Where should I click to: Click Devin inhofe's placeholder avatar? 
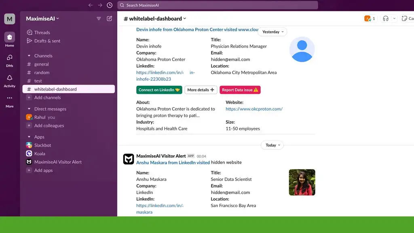click(x=302, y=49)
